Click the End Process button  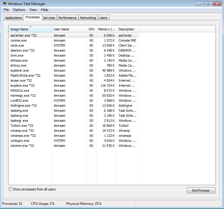(x=201, y=190)
